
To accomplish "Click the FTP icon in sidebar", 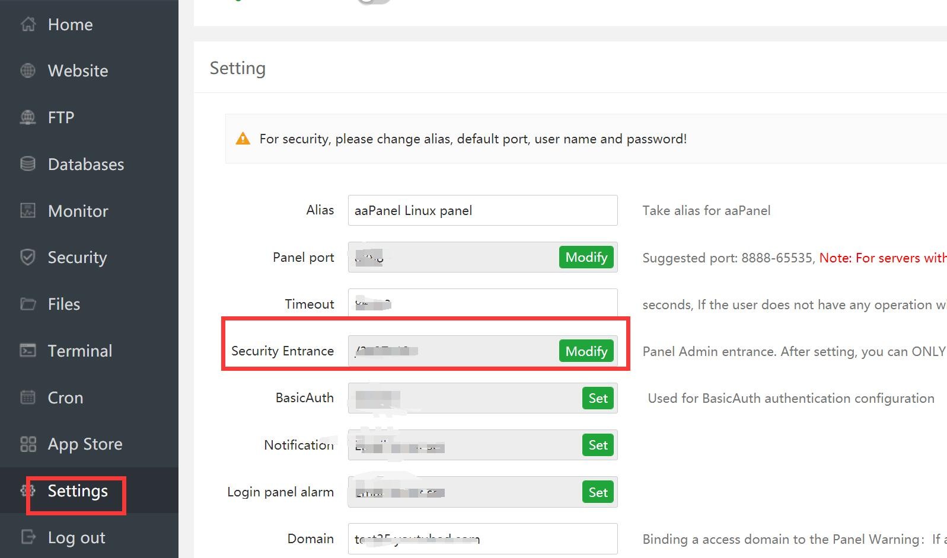I will pyautogui.click(x=28, y=117).
